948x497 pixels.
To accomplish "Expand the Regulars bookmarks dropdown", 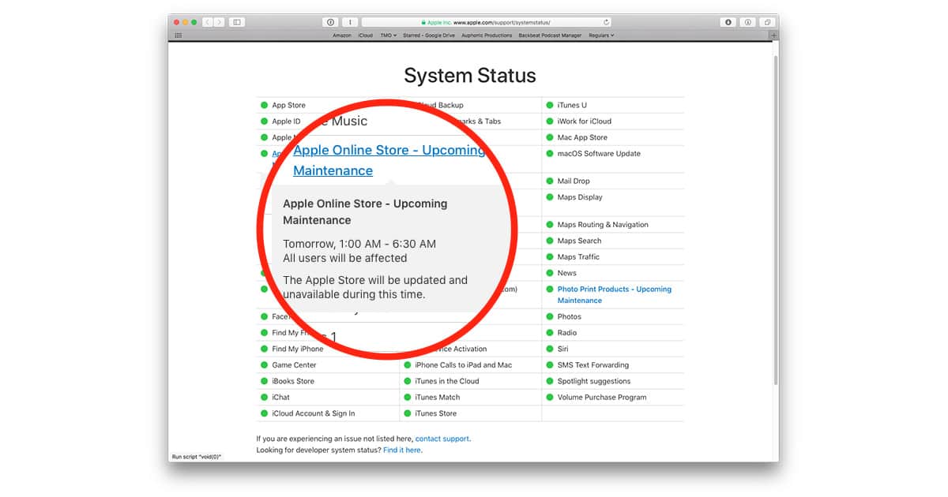I will coord(601,35).
